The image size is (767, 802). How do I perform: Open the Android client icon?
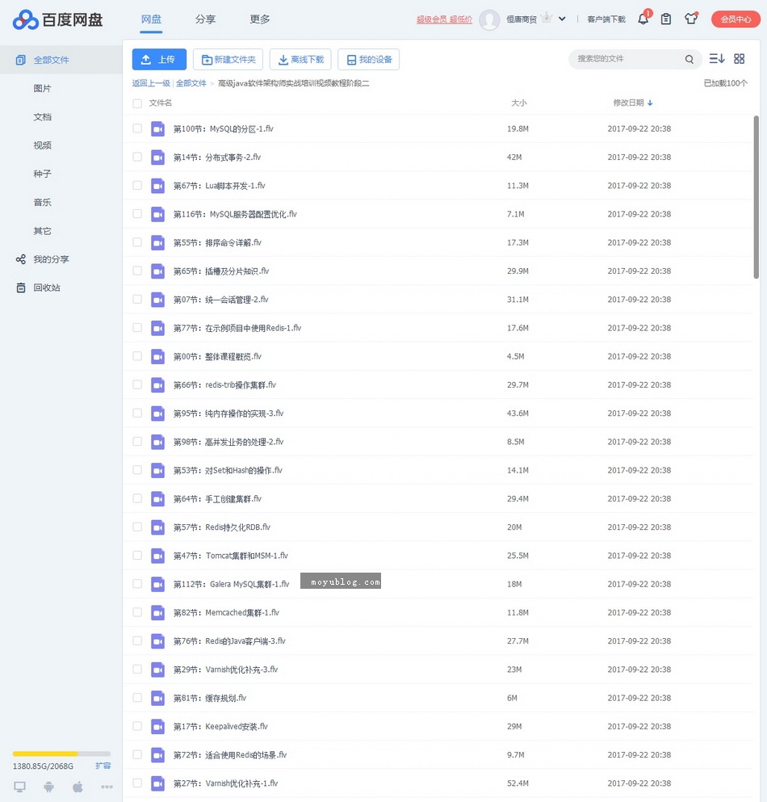(x=48, y=787)
